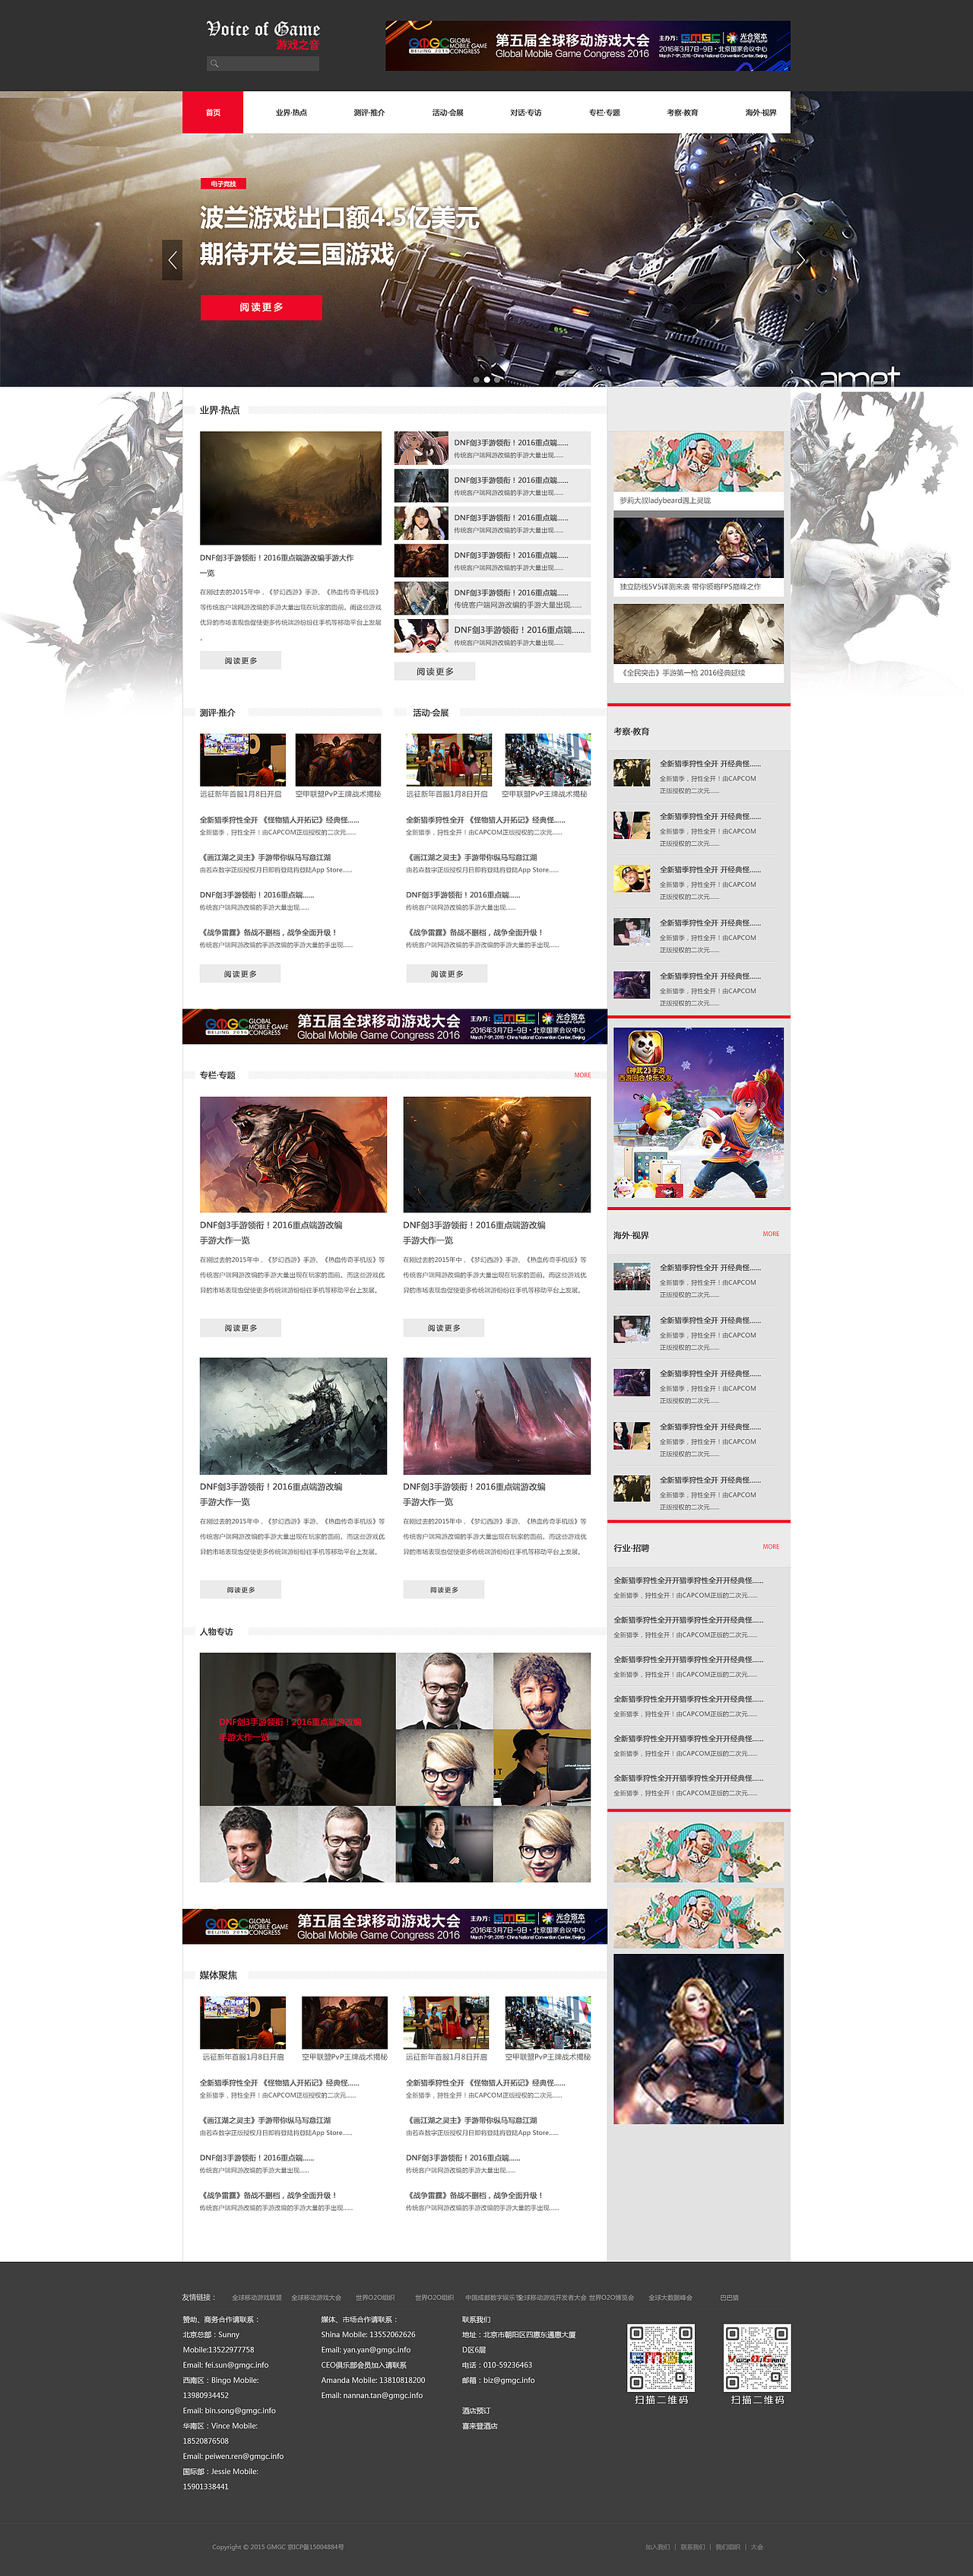Click MORE link beside 海外·视界 heading
The image size is (973, 2576).
pyautogui.click(x=770, y=1234)
